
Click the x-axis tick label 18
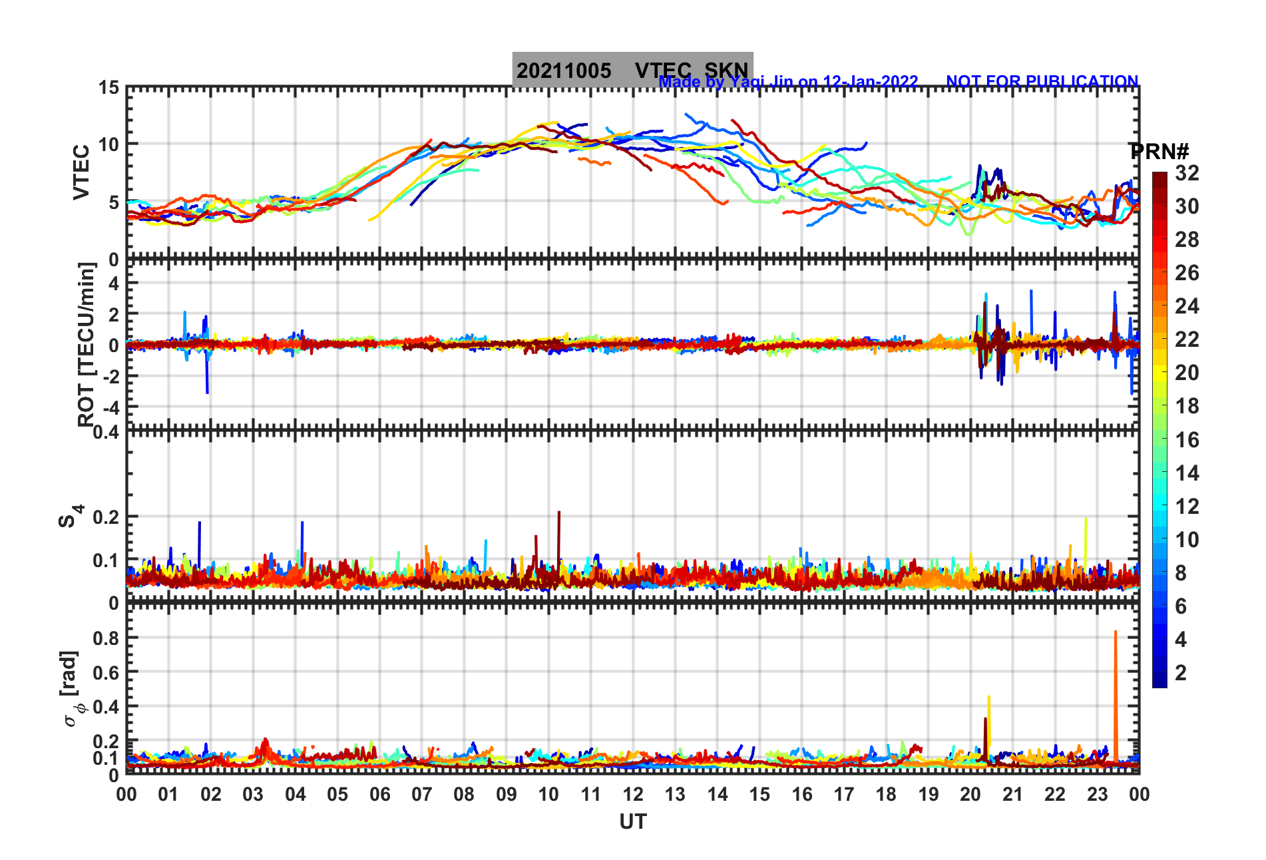(x=886, y=794)
